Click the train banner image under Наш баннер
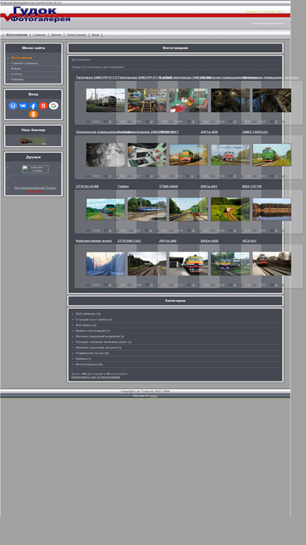The image size is (306, 545). tap(33, 141)
